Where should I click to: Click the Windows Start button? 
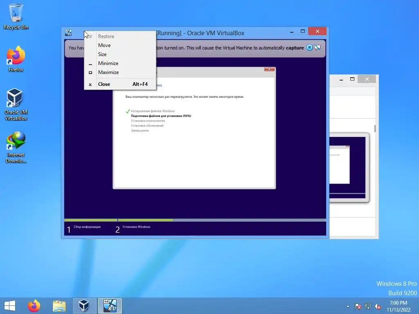pos(10,306)
